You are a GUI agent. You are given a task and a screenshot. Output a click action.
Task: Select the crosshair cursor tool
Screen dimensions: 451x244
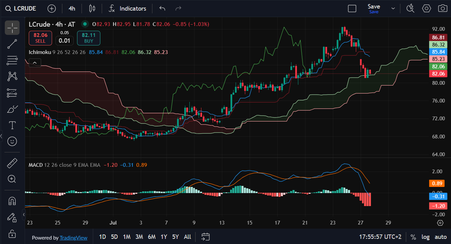[12, 28]
